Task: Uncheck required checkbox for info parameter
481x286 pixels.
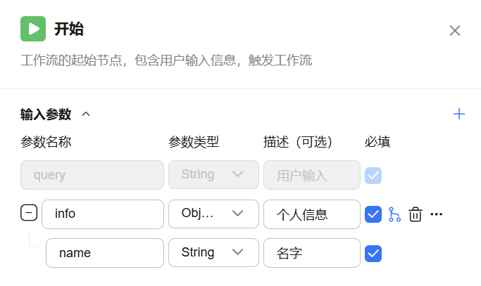Action: pyautogui.click(x=373, y=214)
